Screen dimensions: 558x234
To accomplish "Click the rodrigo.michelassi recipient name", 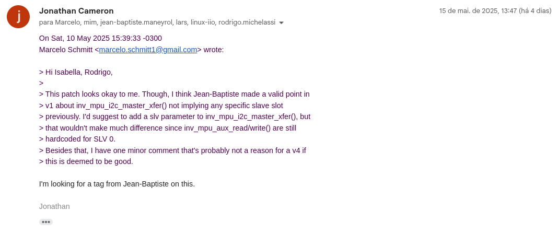I will (247, 22).
